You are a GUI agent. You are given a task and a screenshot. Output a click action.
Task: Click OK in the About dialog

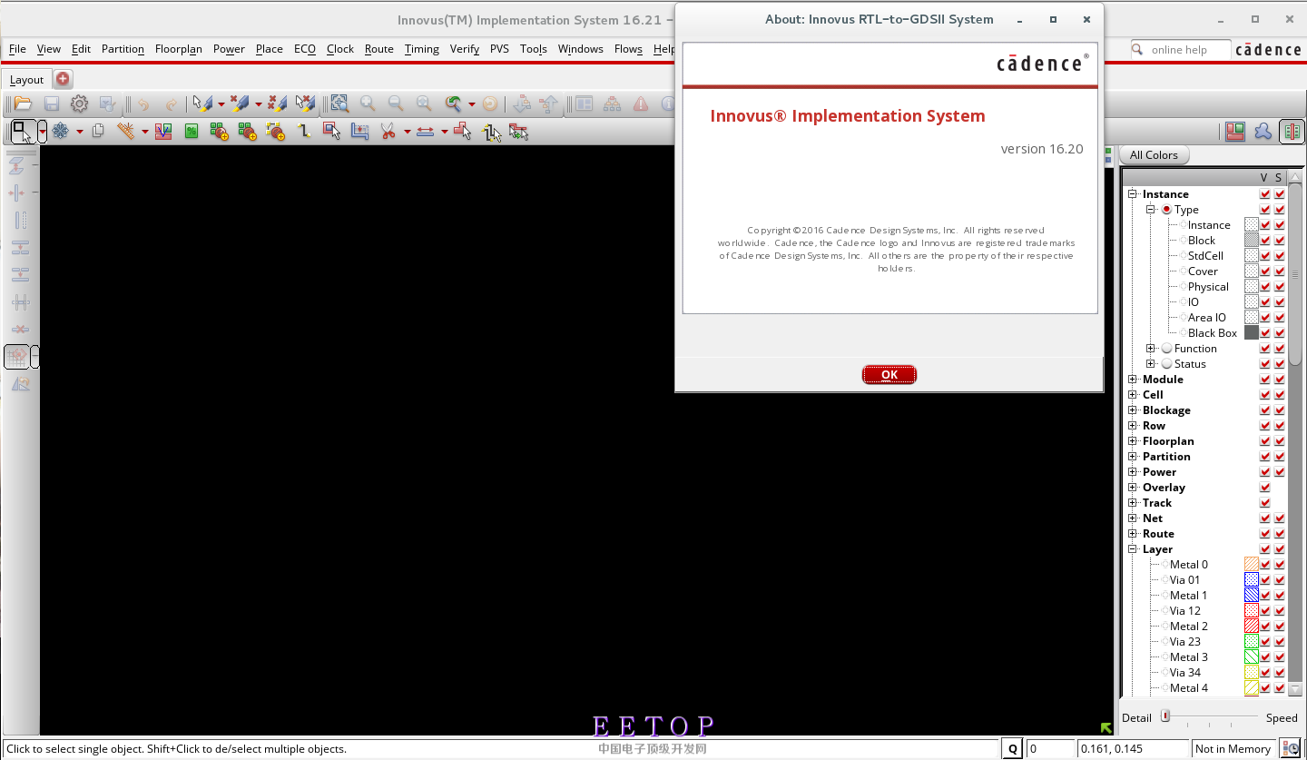[x=889, y=375]
